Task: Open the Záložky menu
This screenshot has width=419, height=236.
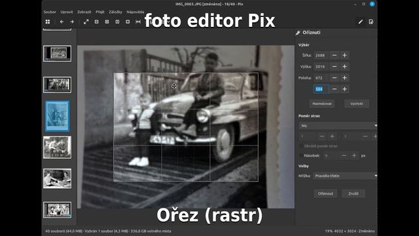Action: coord(115,12)
